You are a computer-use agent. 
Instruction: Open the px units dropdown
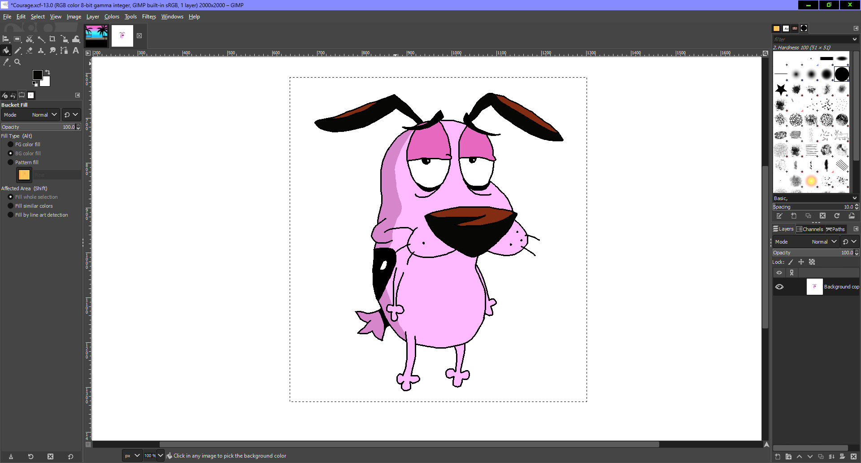(132, 456)
